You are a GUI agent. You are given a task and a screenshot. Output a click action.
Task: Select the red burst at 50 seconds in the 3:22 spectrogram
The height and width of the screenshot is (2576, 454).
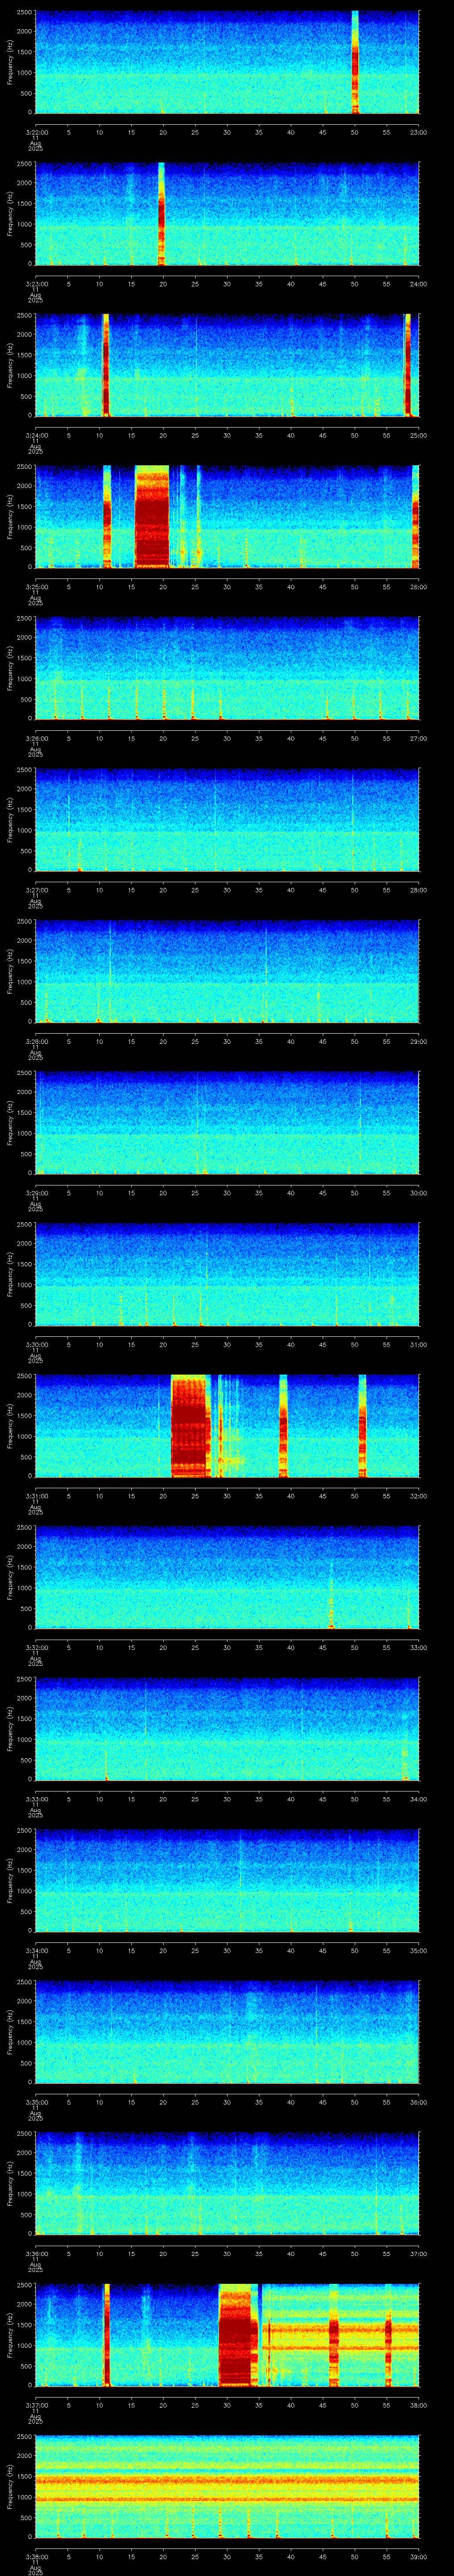[355, 62]
